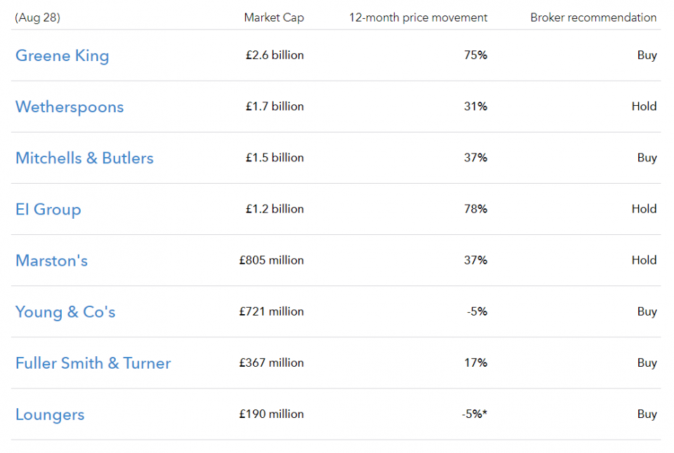Open the Mitchells & Butlers link
This screenshot has width=674, height=453.
point(85,158)
